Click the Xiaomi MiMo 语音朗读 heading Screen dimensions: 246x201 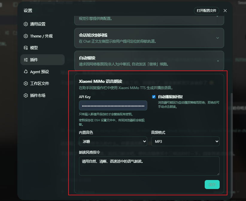(x=101, y=81)
